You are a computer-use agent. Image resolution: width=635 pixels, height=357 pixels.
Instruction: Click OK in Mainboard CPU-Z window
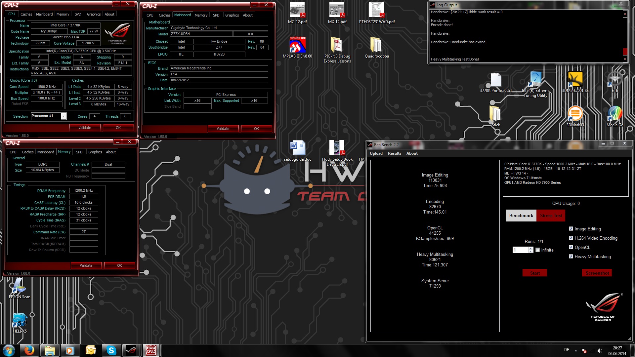pos(256,129)
